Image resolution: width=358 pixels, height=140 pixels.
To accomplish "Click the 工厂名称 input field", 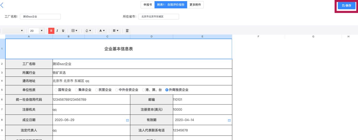I will [x=40, y=17].
